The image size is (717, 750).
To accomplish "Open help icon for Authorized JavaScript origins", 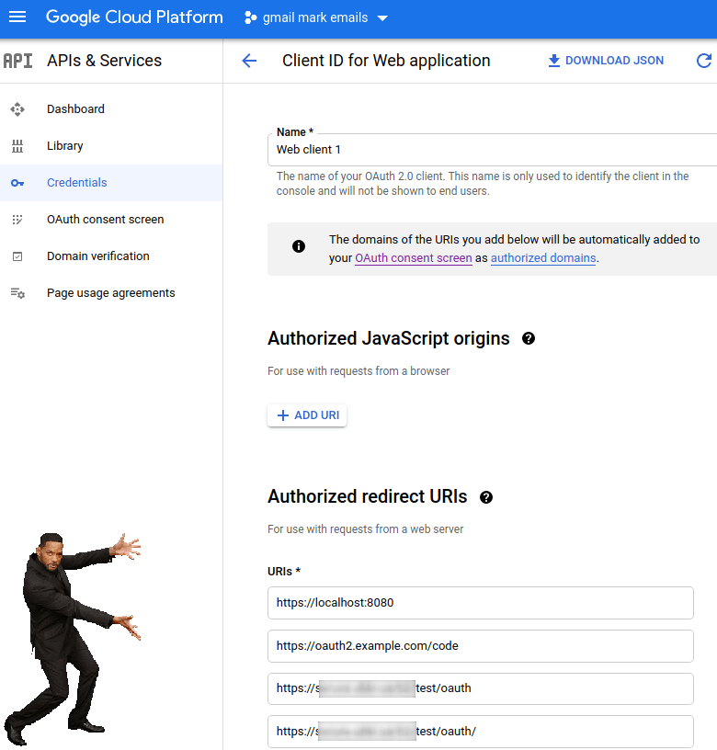I will coord(529,338).
